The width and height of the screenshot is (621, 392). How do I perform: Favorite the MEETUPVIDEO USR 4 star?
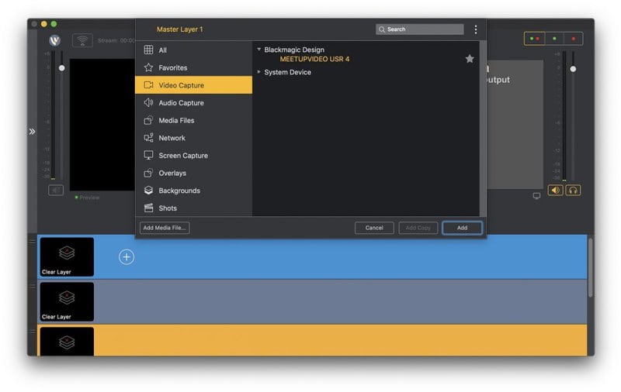click(x=470, y=59)
